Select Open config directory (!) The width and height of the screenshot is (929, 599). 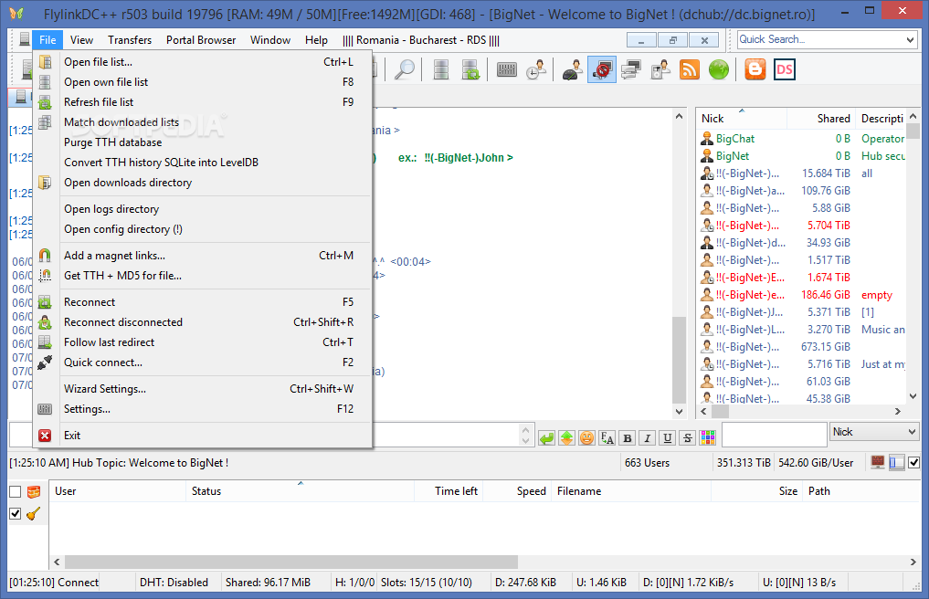click(203, 229)
